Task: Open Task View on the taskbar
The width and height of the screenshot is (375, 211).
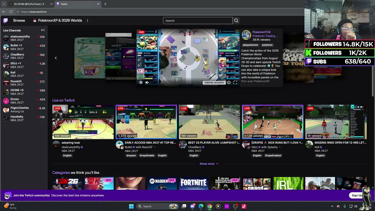Action: pyautogui.click(x=184, y=206)
